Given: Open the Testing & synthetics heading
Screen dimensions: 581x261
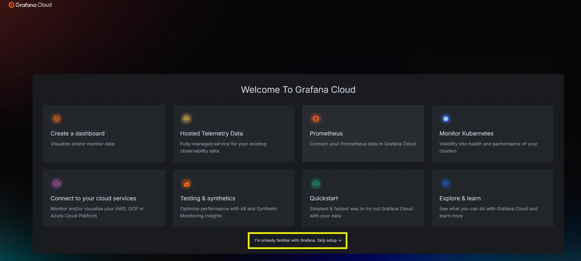Looking at the screenshot, I should pyautogui.click(x=208, y=198).
